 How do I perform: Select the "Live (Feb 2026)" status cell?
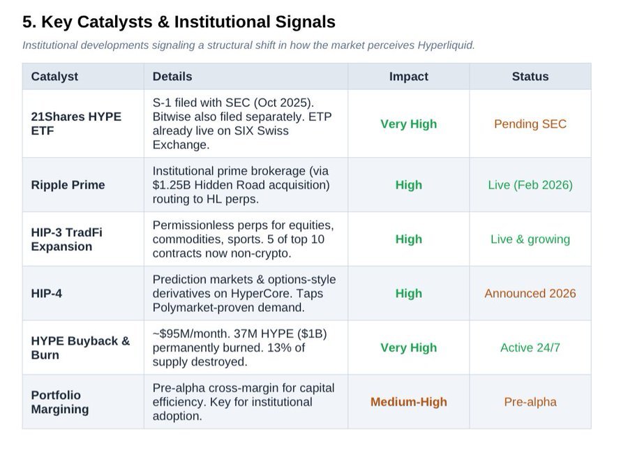(530, 185)
